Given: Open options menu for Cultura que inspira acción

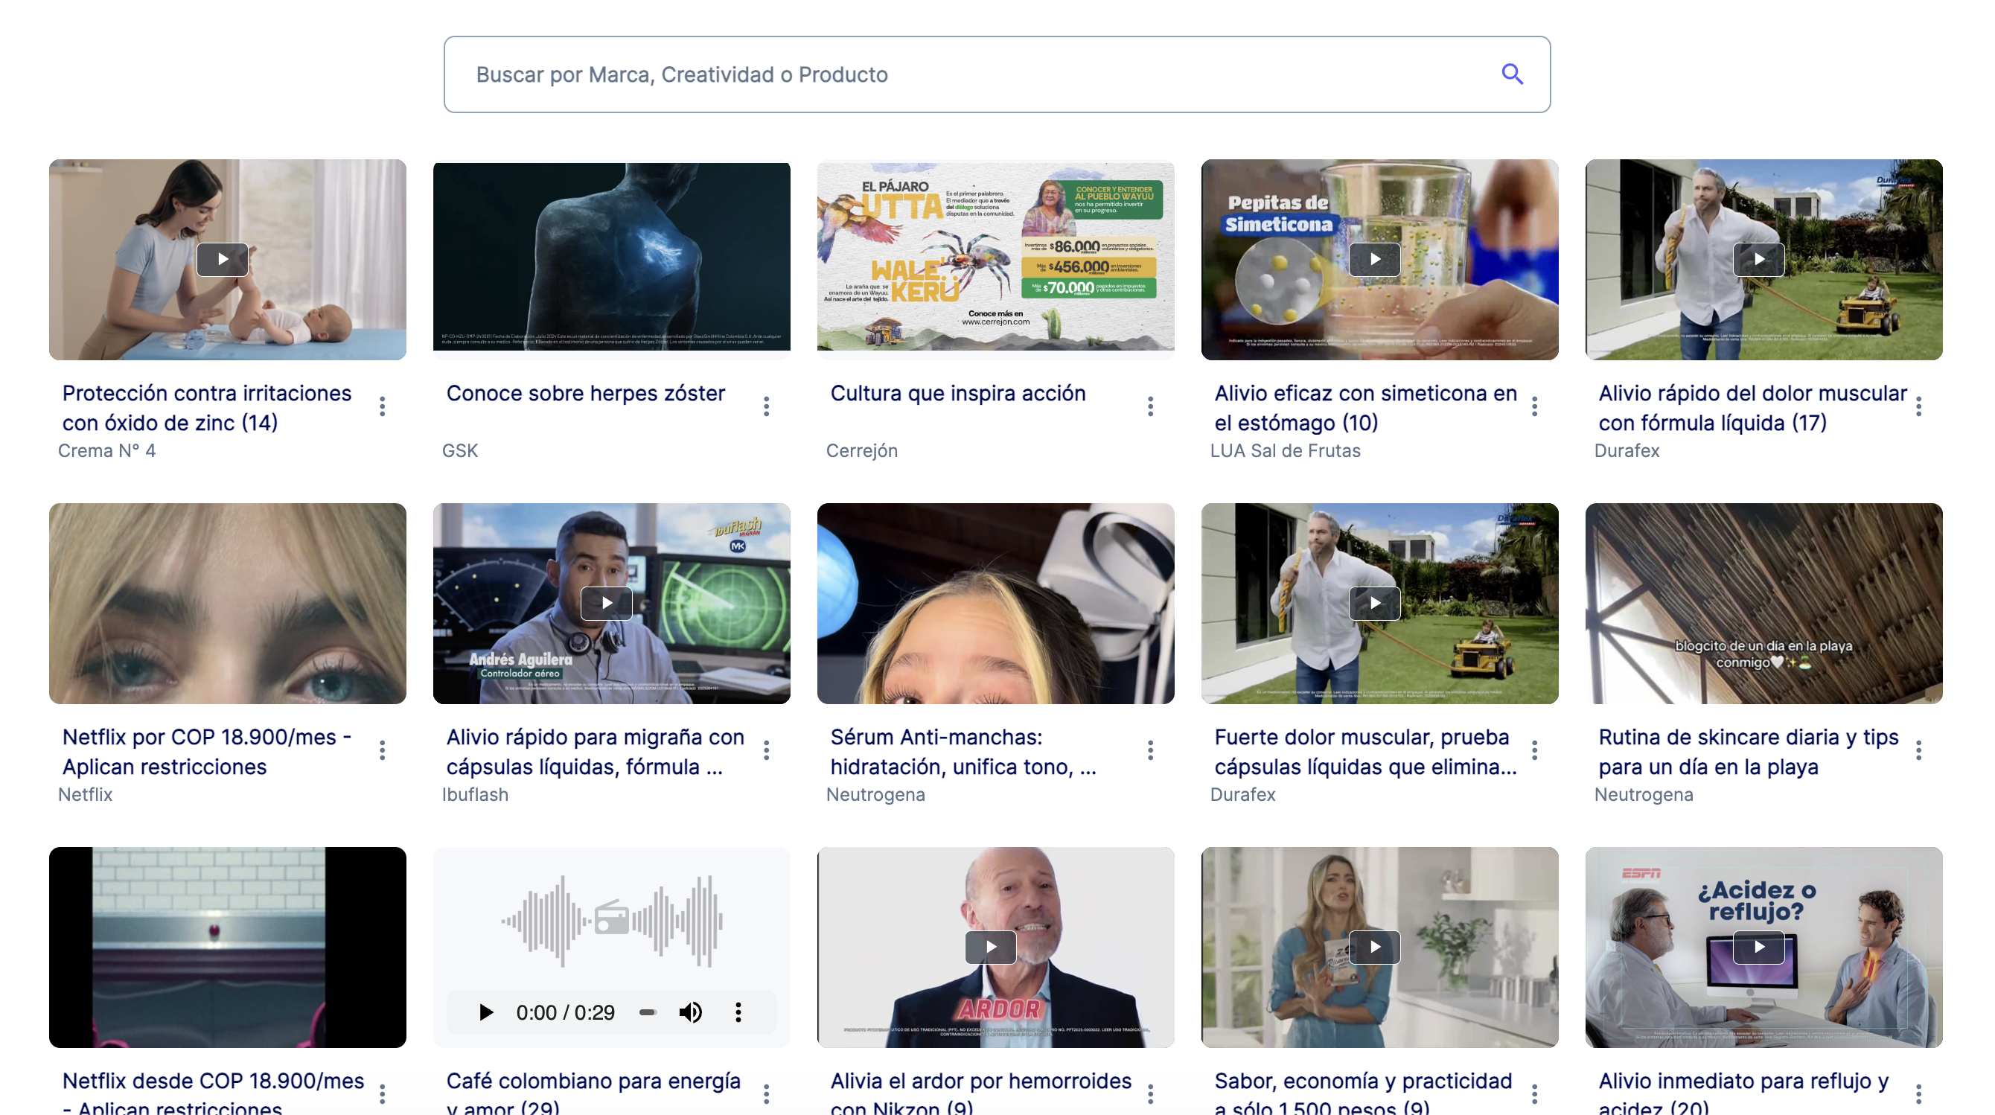Looking at the screenshot, I should (x=1150, y=406).
